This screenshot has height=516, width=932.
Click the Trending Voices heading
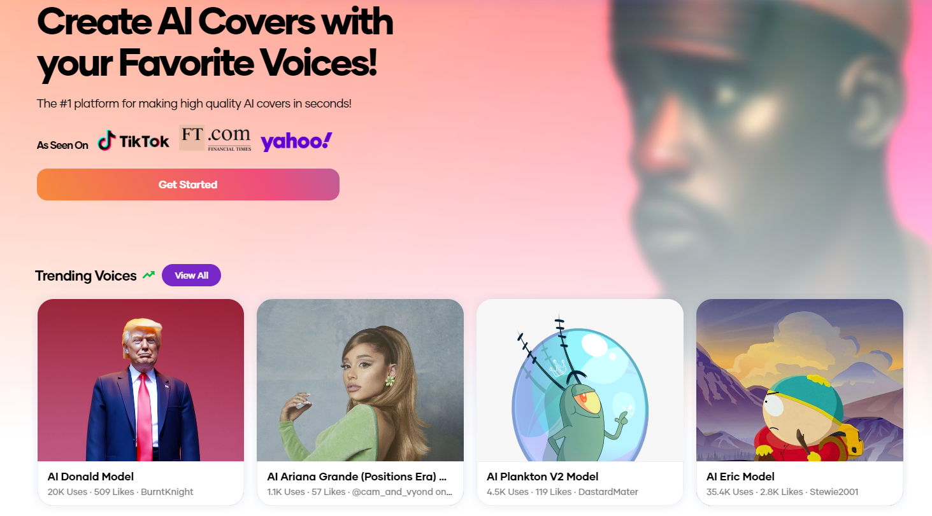pos(85,275)
